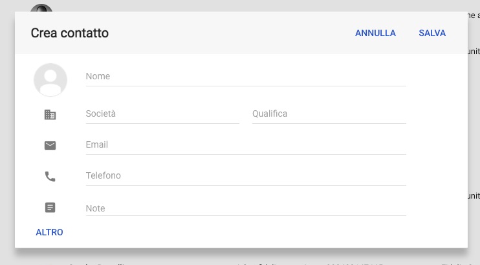The width and height of the screenshot is (480, 265).
Task: Focus the Nome text field
Action: (x=246, y=77)
